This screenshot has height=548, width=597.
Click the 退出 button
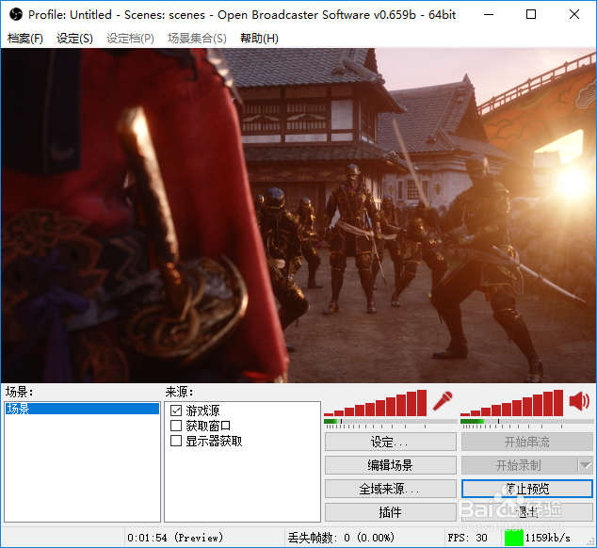pyautogui.click(x=527, y=512)
